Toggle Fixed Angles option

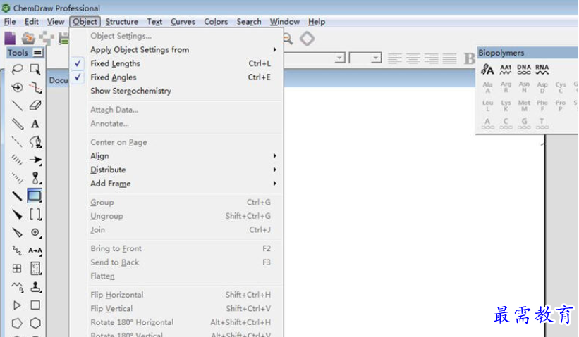point(176,77)
